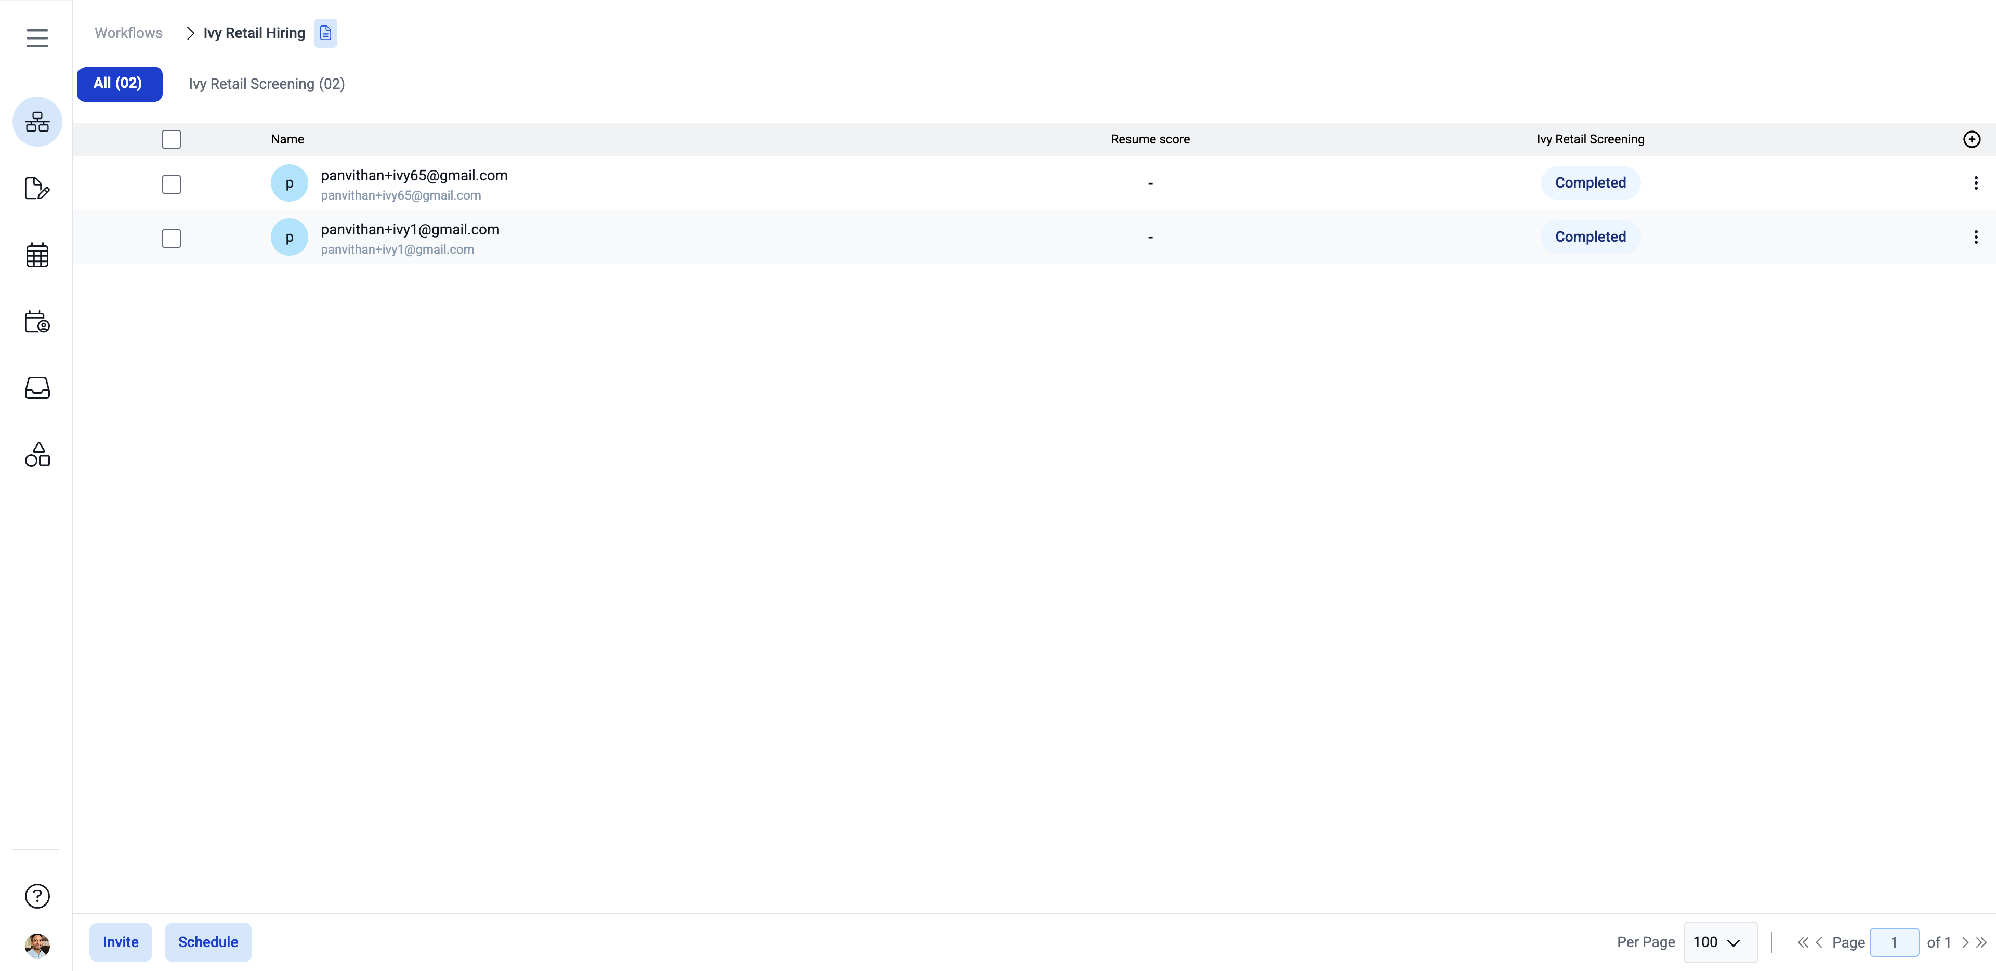Image resolution: width=1996 pixels, height=971 pixels.
Task: Click the document icon next to Ivy Retail Hiring
Action: coord(325,33)
